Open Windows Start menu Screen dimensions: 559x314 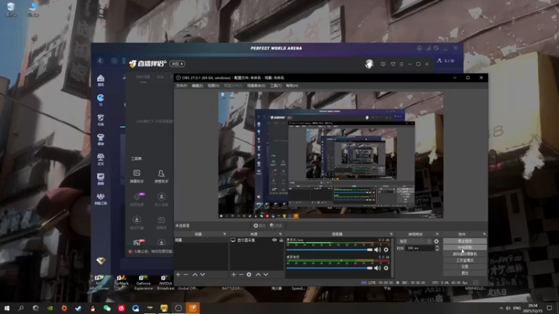point(7,308)
